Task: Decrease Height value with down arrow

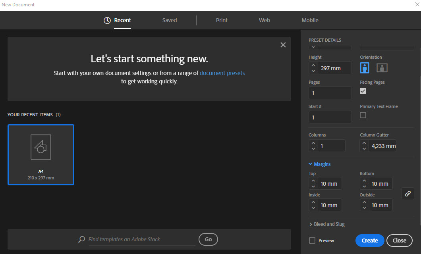Action: (x=313, y=71)
